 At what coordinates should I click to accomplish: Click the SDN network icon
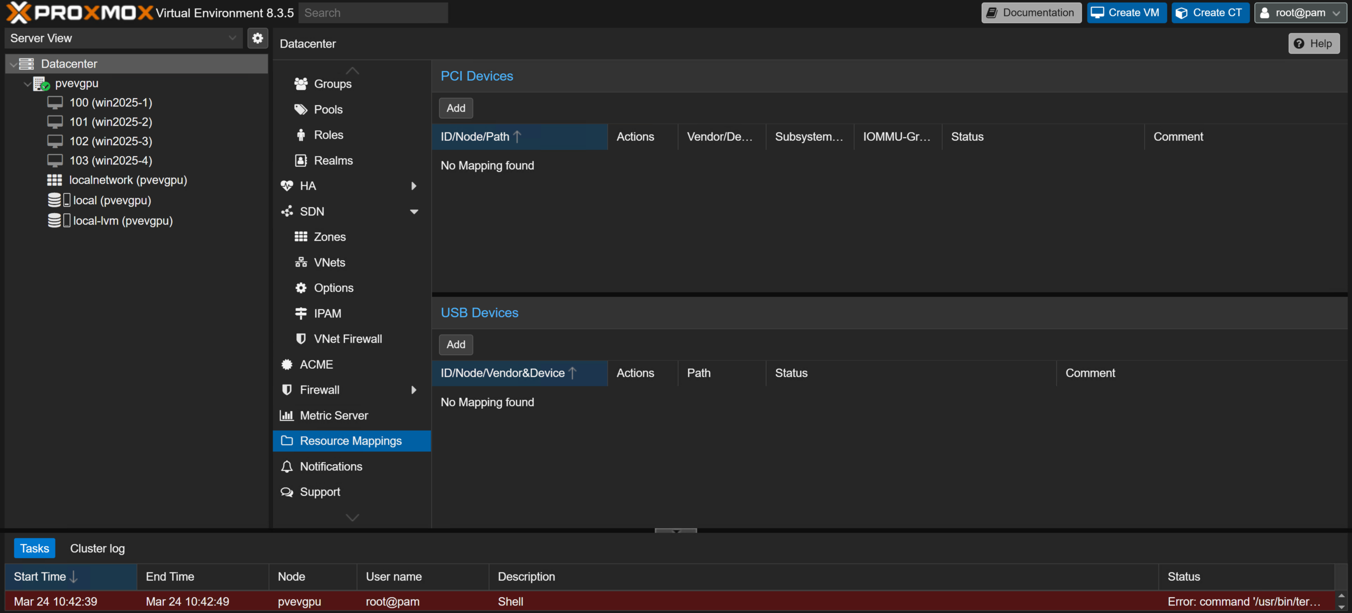pyautogui.click(x=287, y=212)
